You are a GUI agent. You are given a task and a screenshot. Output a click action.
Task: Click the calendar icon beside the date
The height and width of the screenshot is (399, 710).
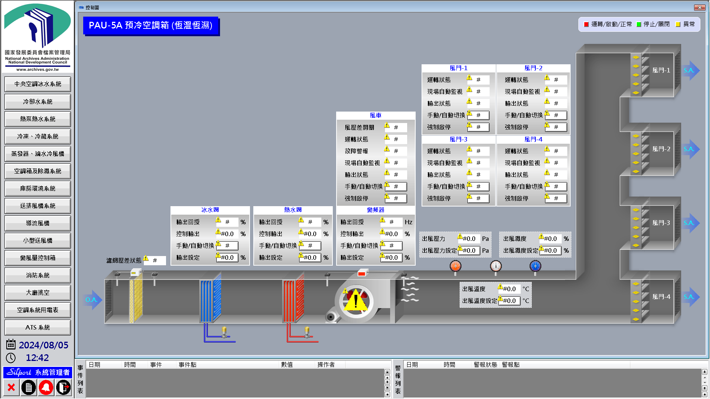(x=11, y=345)
